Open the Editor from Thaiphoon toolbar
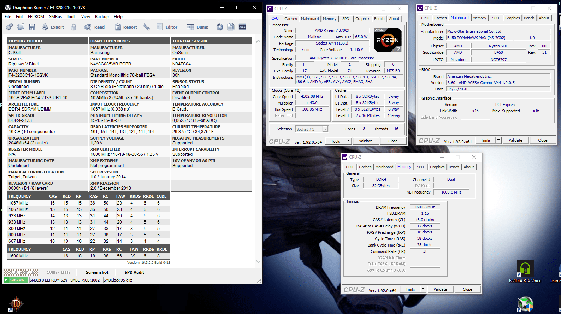Screen dimensions: 561x314 click(167, 27)
